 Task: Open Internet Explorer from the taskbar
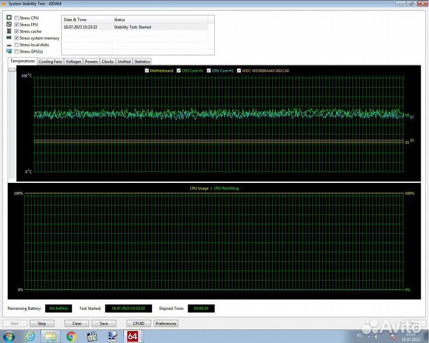[x=30, y=336]
